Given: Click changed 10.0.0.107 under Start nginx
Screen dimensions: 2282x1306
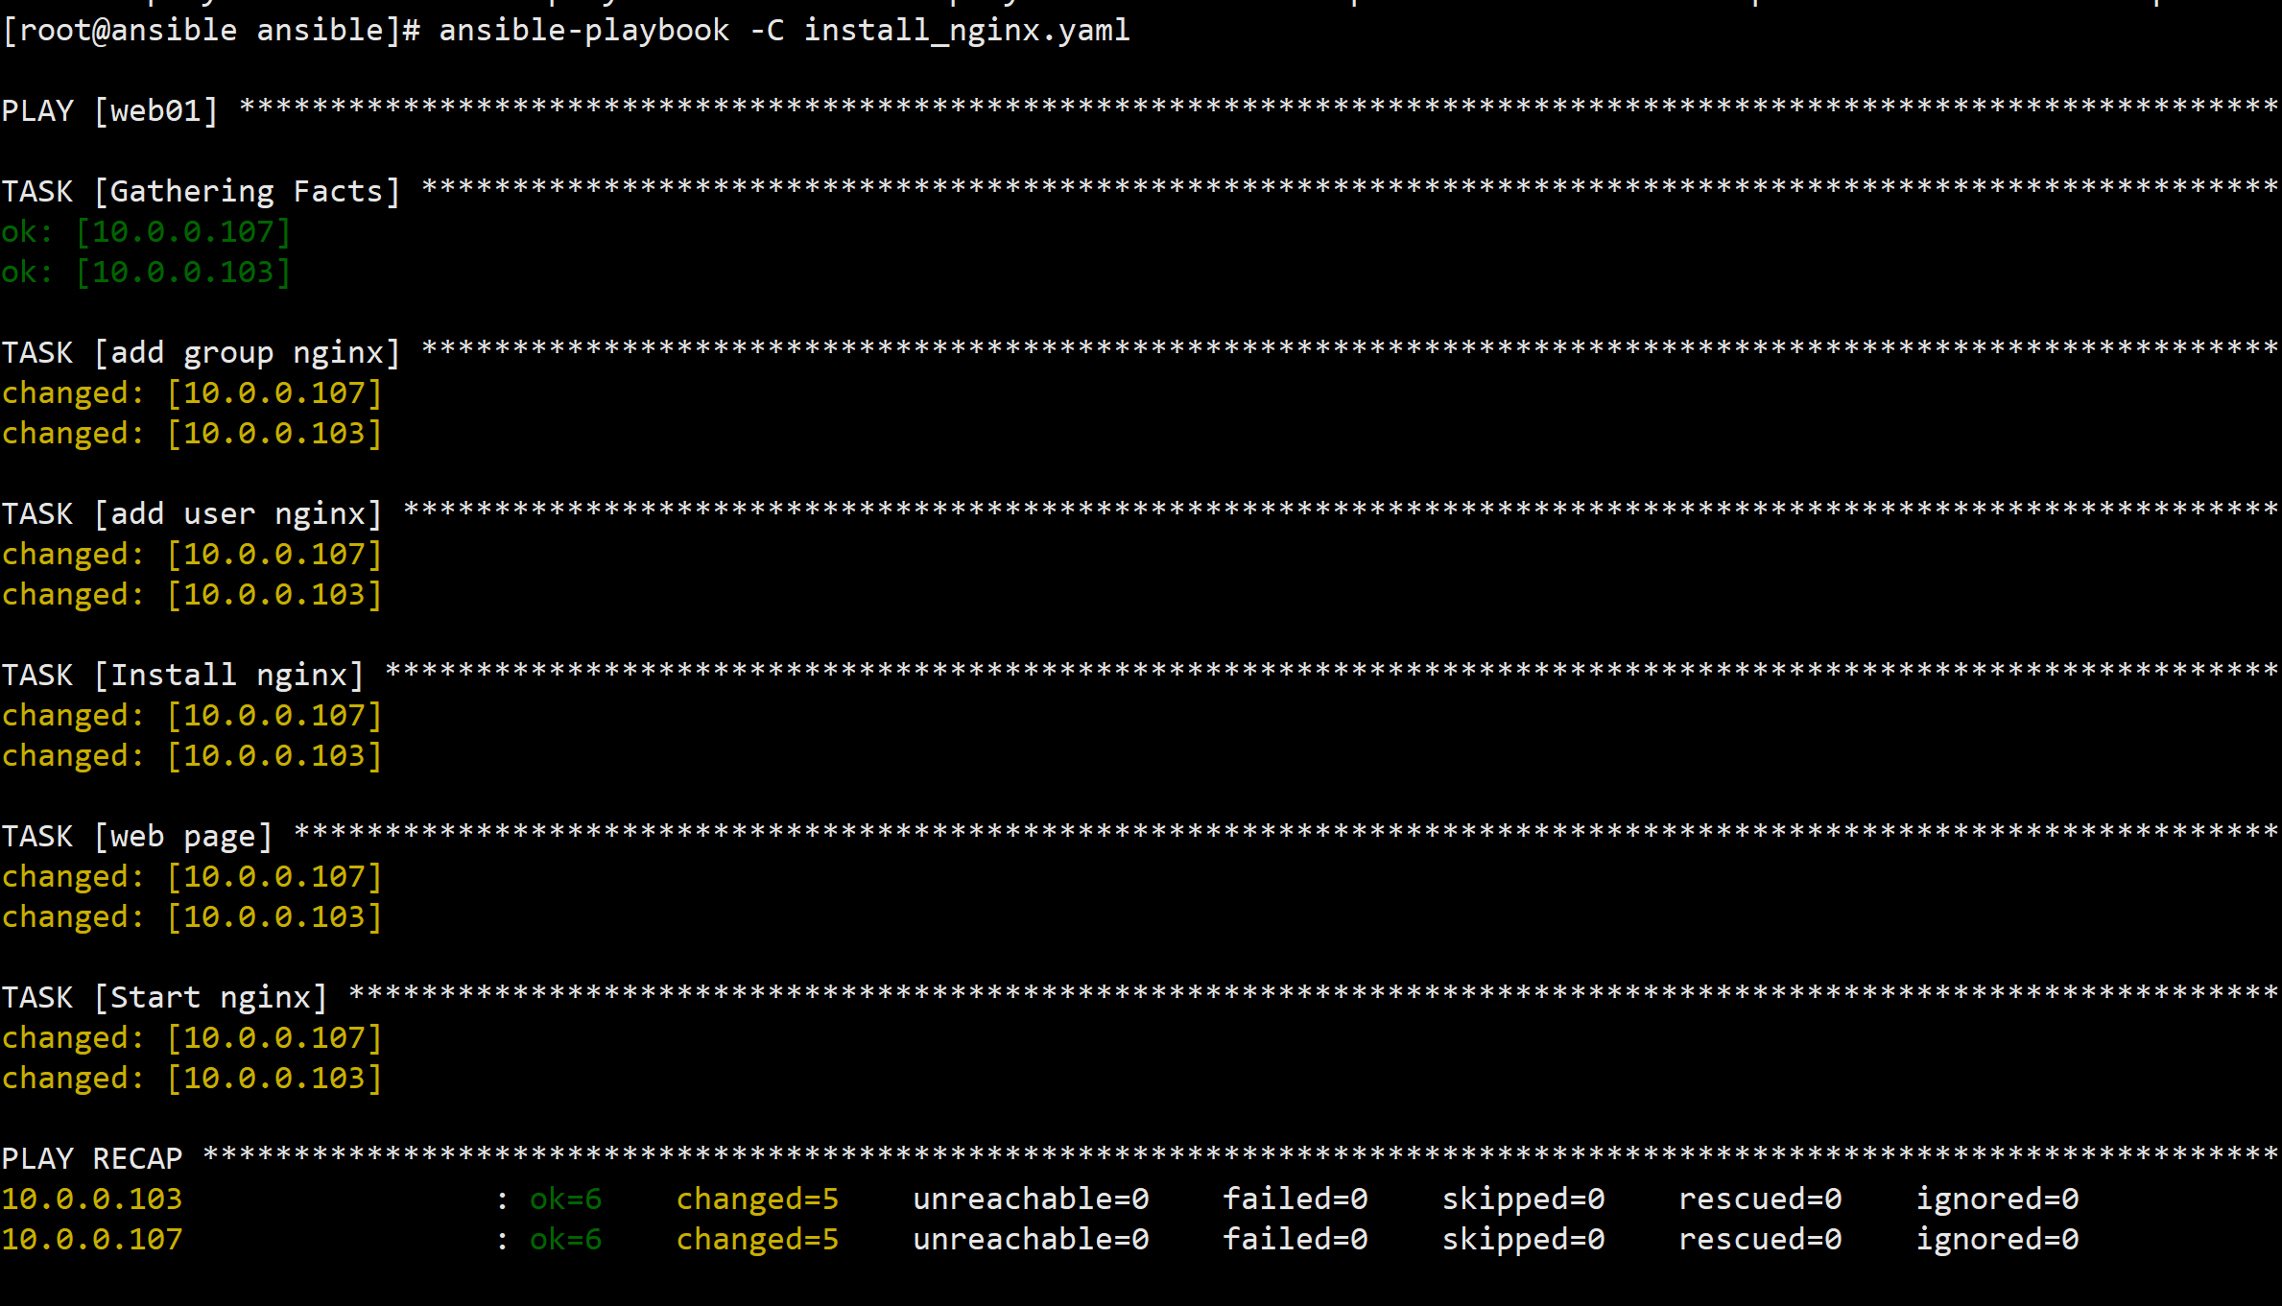Looking at the screenshot, I should 192,1038.
